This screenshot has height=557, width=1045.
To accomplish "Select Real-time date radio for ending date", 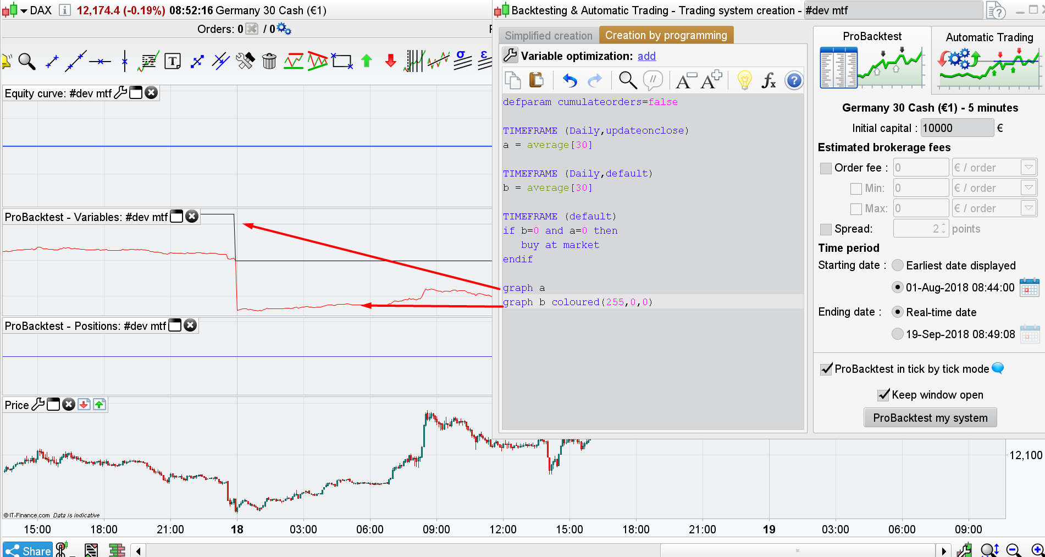I will 898,312.
